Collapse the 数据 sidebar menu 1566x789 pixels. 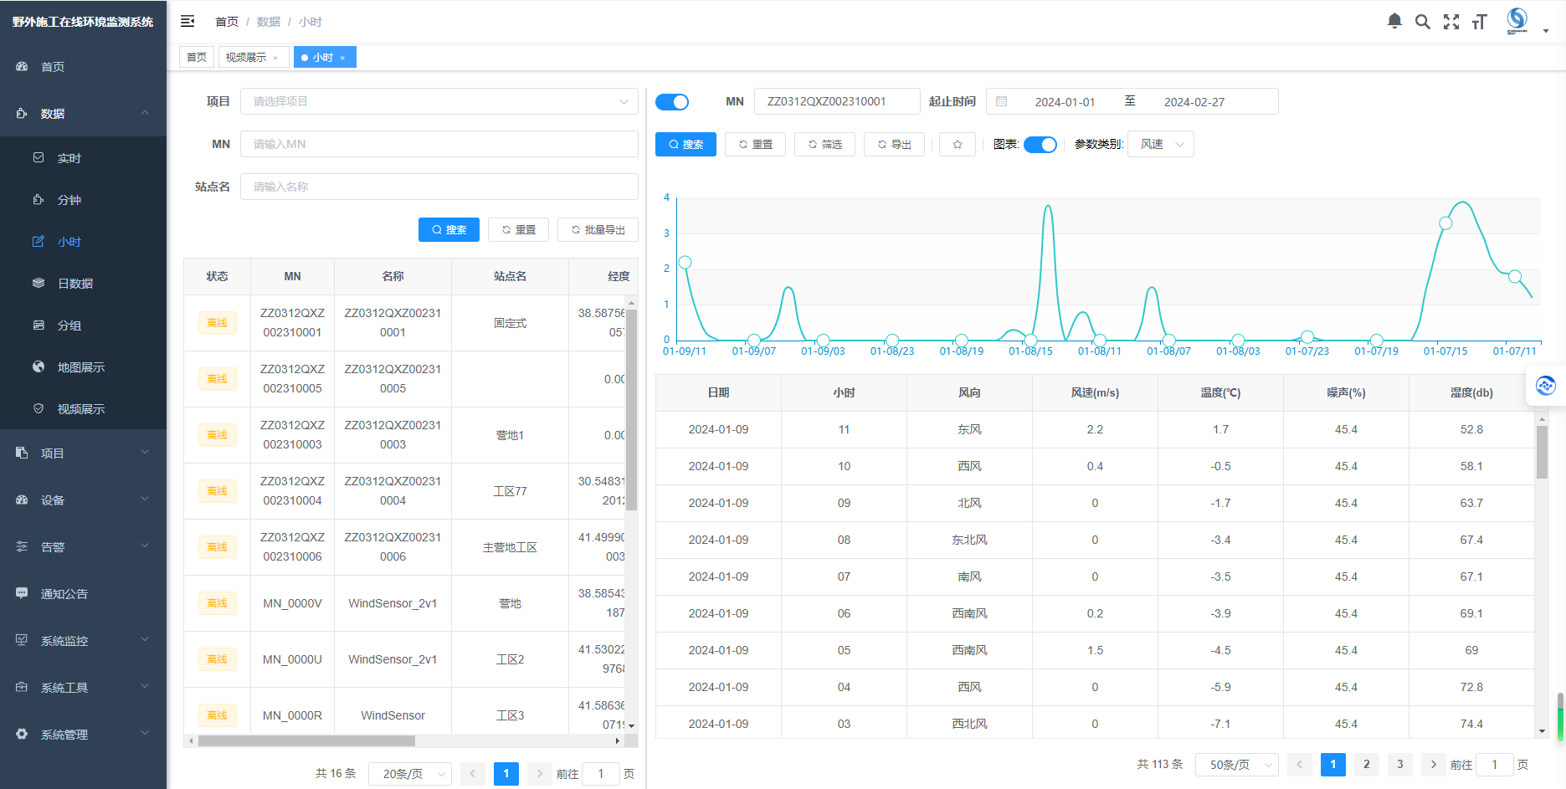coord(83,114)
